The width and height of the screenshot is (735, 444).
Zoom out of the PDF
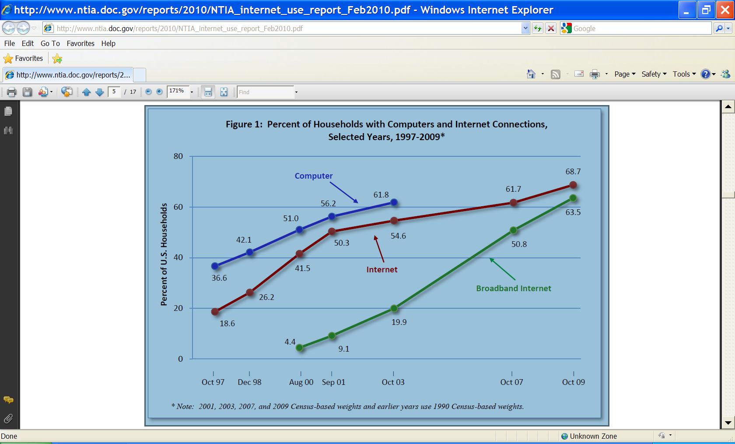click(148, 92)
